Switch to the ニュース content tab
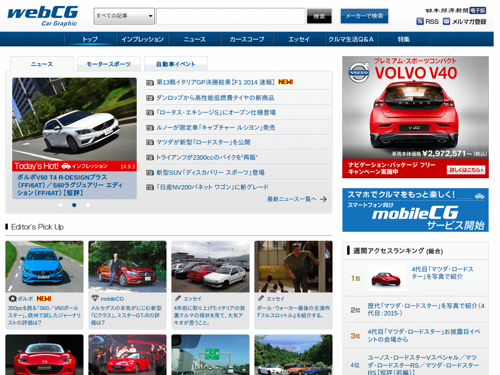 click(42, 64)
